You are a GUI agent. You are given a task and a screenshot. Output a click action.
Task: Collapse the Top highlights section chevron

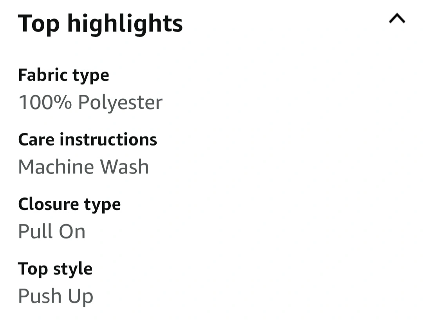tap(397, 19)
